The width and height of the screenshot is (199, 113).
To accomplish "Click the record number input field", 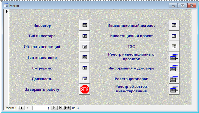I will (41, 108).
